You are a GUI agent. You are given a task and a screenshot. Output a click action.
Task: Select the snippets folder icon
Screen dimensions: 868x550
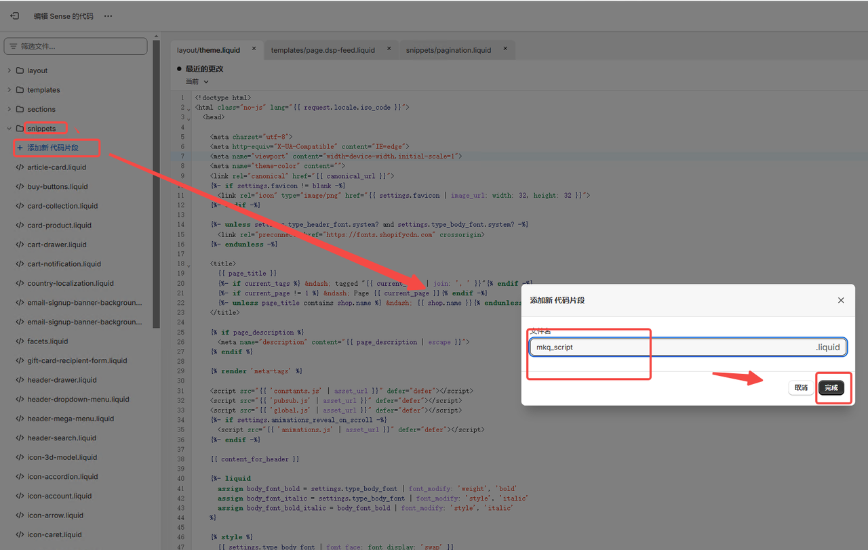tap(20, 128)
